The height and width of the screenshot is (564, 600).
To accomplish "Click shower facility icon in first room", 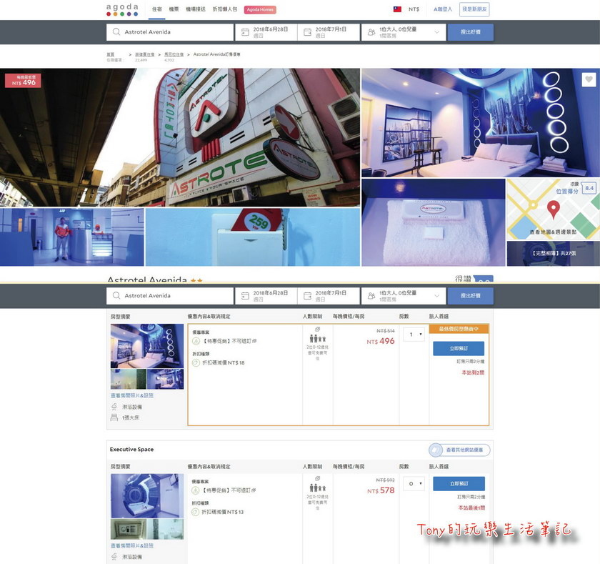I will (x=114, y=407).
